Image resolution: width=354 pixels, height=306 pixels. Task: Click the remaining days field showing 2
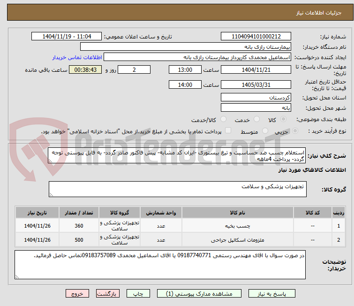tap(134, 69)
